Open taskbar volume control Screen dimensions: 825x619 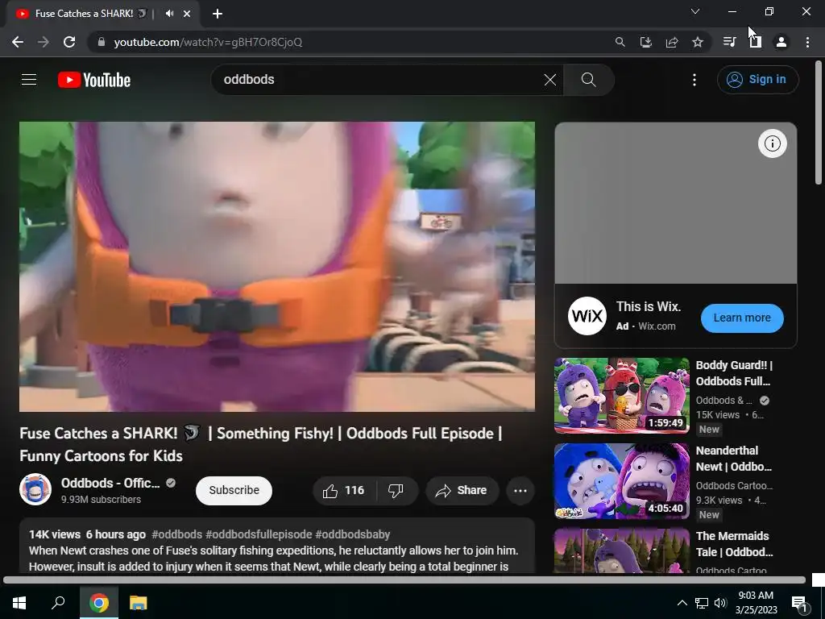tap(720, 603)
